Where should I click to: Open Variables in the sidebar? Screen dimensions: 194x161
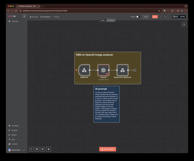[x=13, y=130]
